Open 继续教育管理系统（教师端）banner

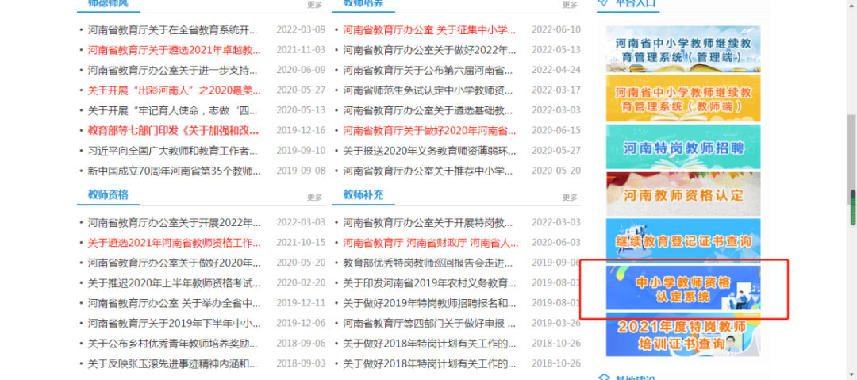pyautogui.click(x=682, y=98)
